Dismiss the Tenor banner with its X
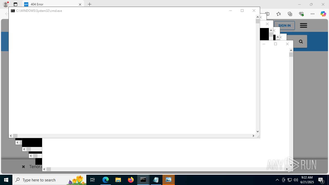This screenshot has width=329, height=185. coord(23,167)
